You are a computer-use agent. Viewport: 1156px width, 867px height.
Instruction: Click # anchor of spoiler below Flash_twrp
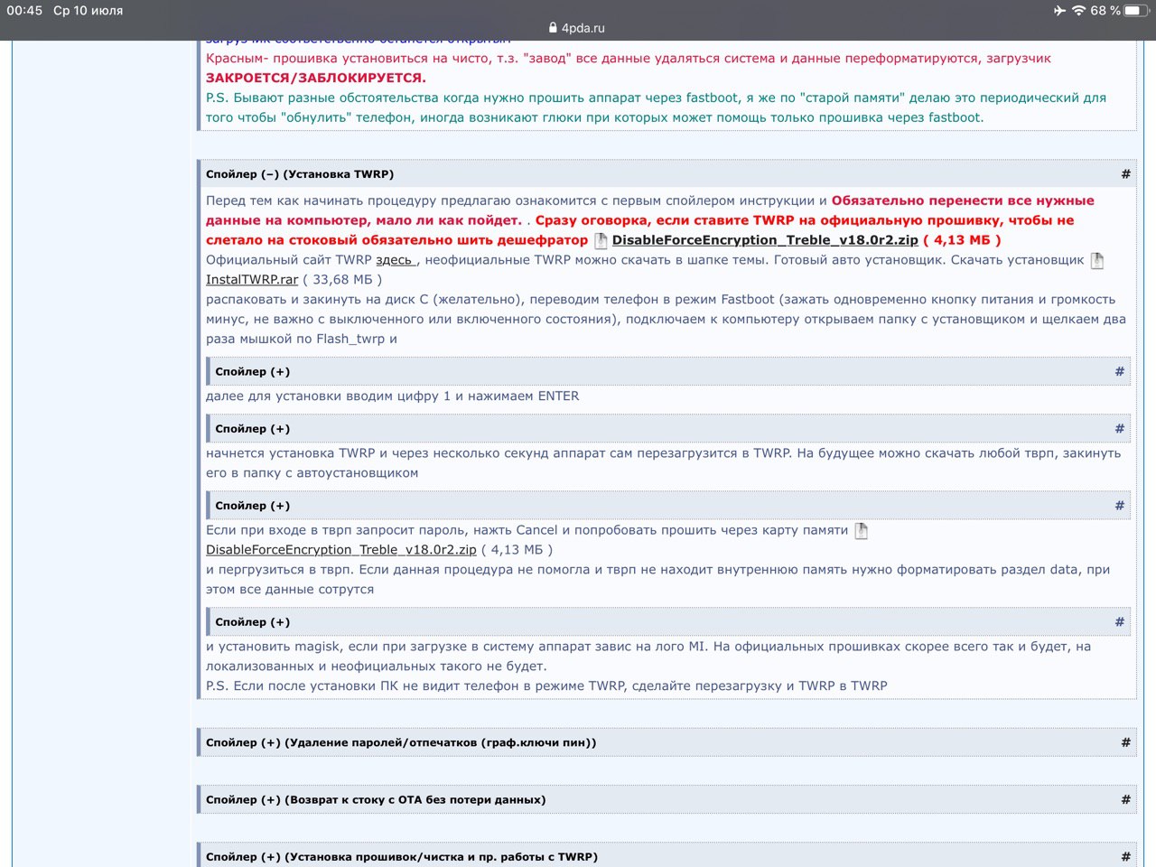pos(1119,371)
